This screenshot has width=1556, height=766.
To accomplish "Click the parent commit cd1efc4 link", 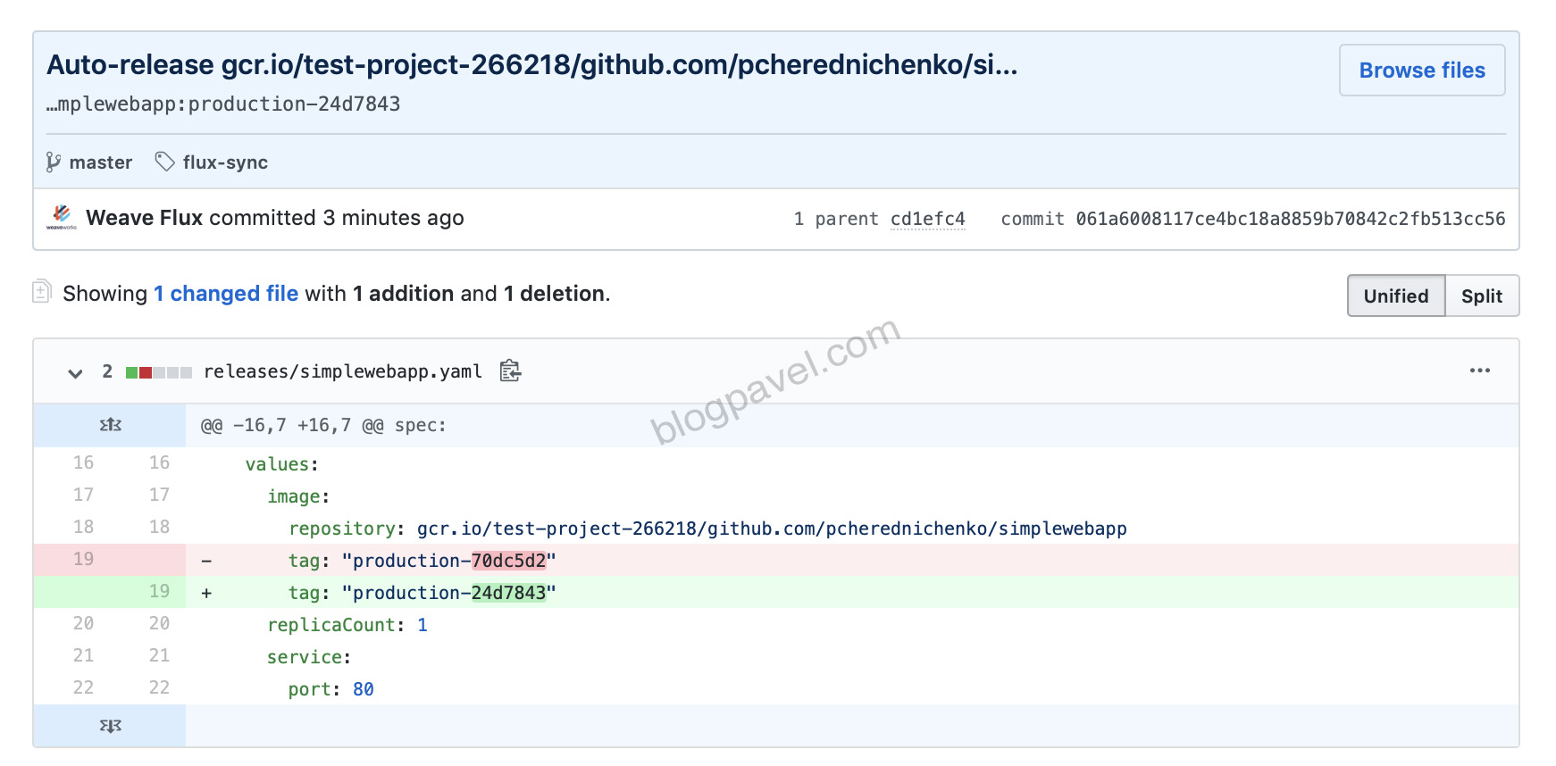I will tap(928, 219).
